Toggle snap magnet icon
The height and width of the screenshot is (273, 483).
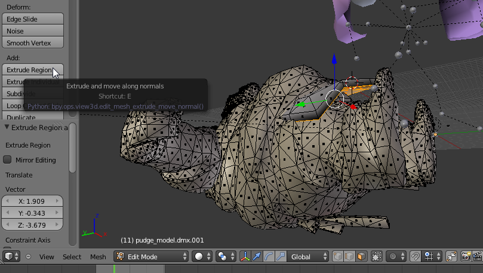(x=415, y=256)
